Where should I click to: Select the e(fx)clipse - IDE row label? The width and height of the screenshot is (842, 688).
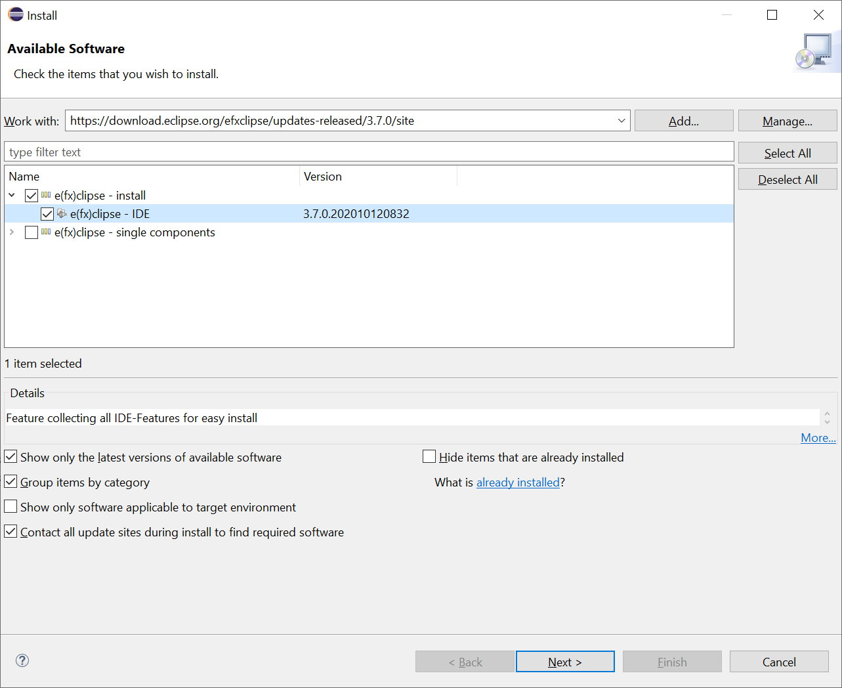(x=110, y=214)
